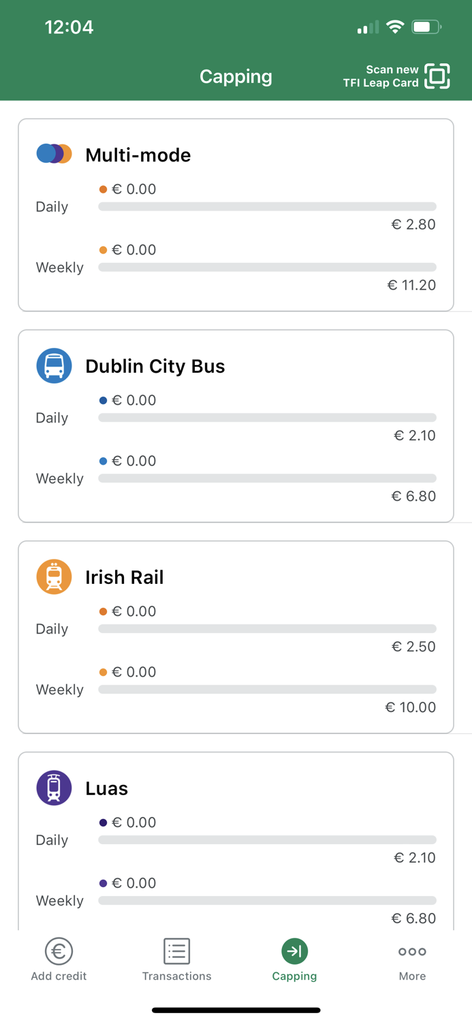This screenshot has width=472, height=1022.
Task: Tap the Wi-Fi status icon
Action: (395, 27)
